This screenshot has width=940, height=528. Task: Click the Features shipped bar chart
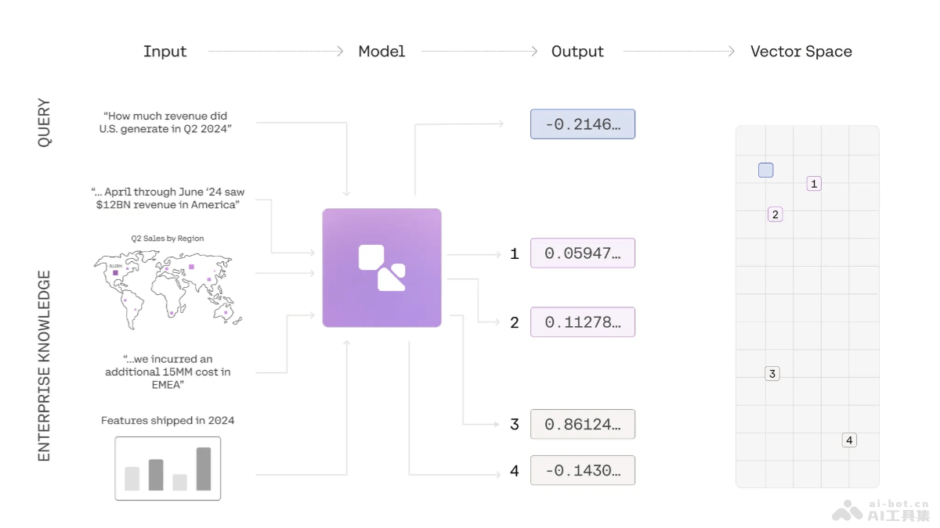click(x=168, y=468)
